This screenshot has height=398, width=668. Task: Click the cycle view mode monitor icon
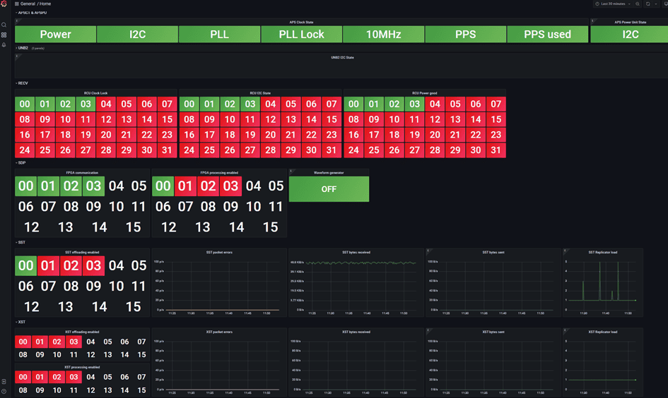pos(665,4)
